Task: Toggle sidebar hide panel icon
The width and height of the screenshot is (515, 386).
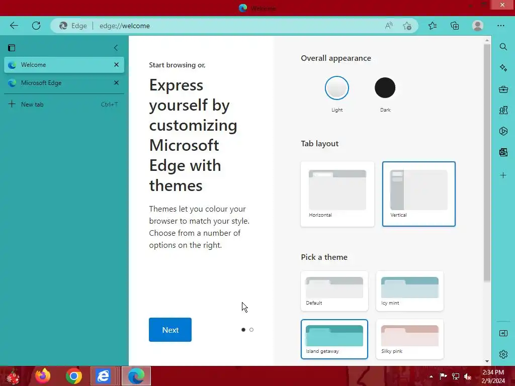Action: (x=503, y=334)
